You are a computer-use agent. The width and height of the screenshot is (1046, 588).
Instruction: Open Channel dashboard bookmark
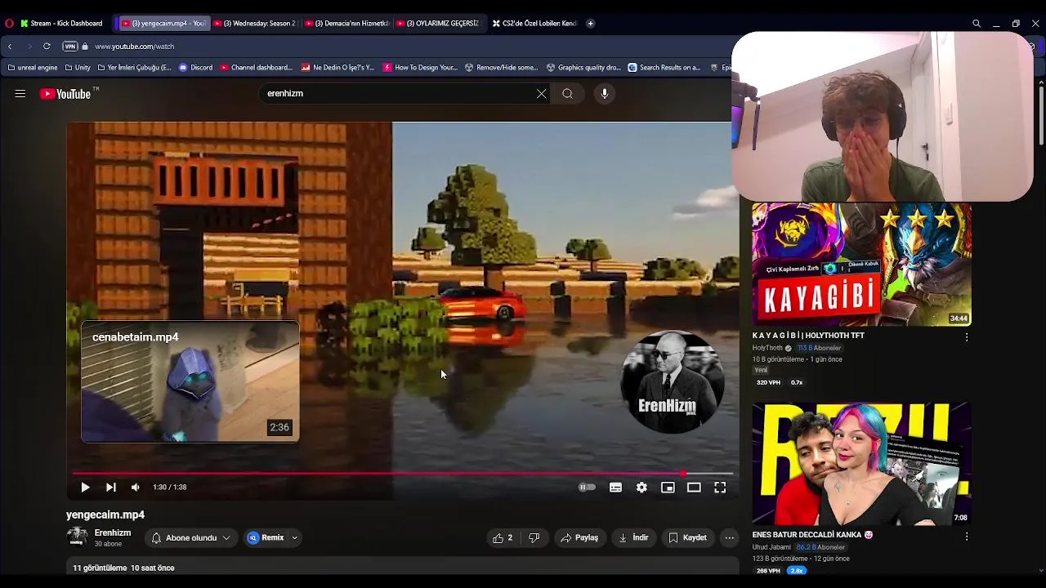coord(256,68)
